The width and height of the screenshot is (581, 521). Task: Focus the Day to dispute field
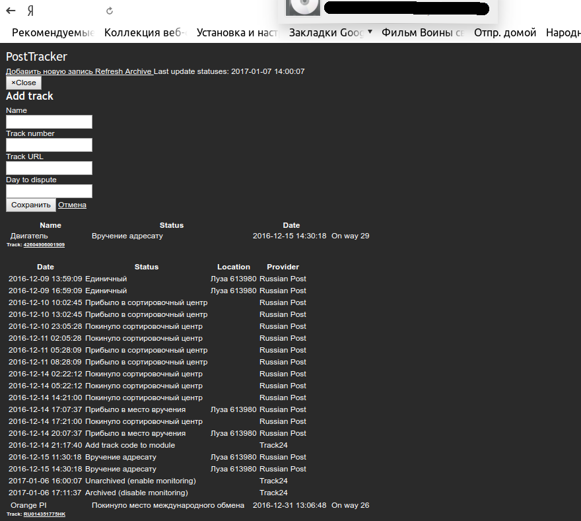49,191
